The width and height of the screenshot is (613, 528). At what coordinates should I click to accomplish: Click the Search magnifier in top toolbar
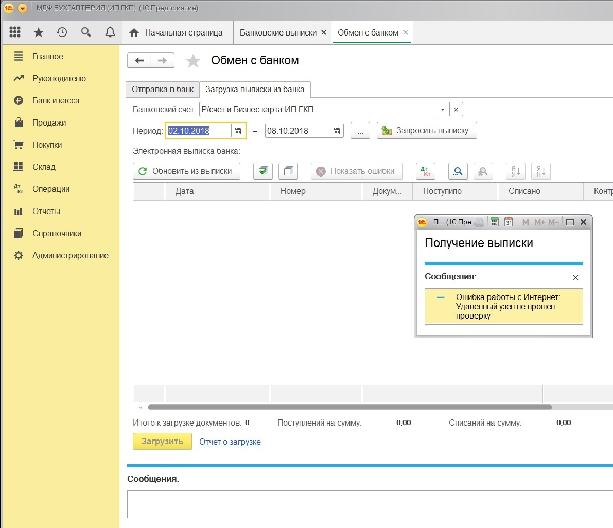click(x=86, y=32)
